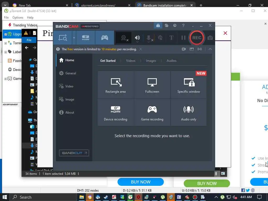
Task: Click the back arrow in File Explorer
Action: 27,48
